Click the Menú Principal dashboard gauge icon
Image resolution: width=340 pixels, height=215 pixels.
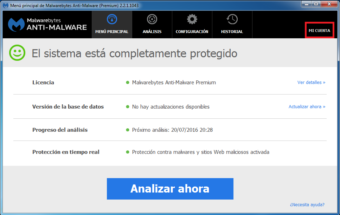[x=112, y=20]
